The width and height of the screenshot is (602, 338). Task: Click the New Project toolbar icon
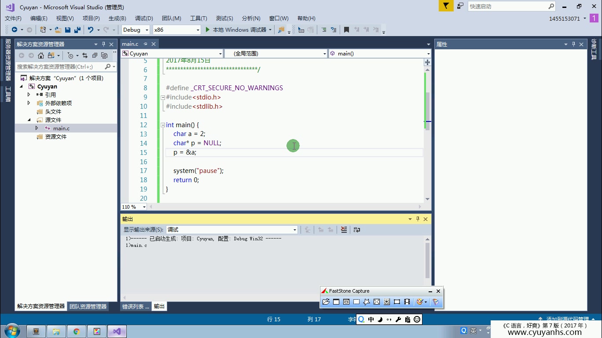[43, 29]
